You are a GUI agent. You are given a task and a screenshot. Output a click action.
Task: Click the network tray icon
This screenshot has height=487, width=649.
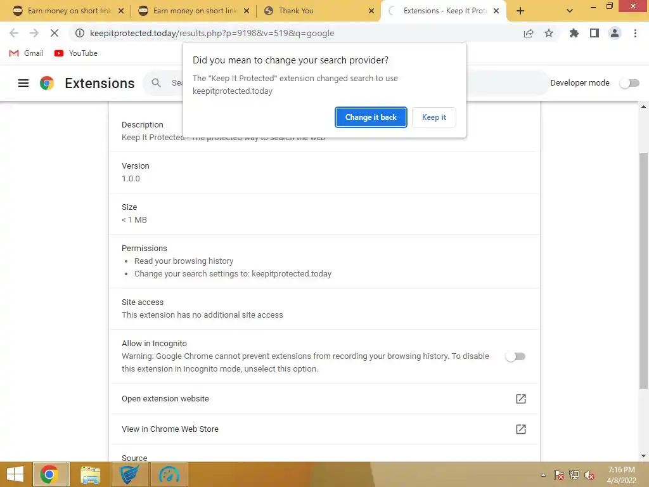(x=574, y=475)
